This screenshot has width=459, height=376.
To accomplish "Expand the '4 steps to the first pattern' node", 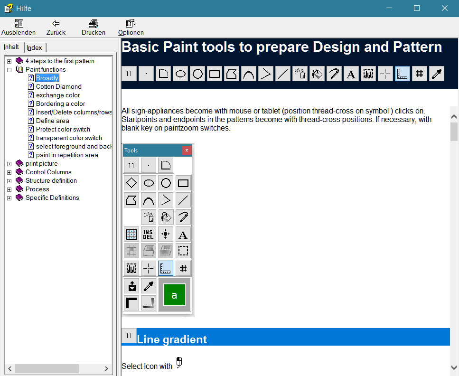I will [x=9, y=61].
